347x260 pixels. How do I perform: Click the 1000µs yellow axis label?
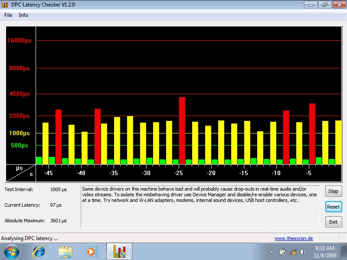click(20, 133)
